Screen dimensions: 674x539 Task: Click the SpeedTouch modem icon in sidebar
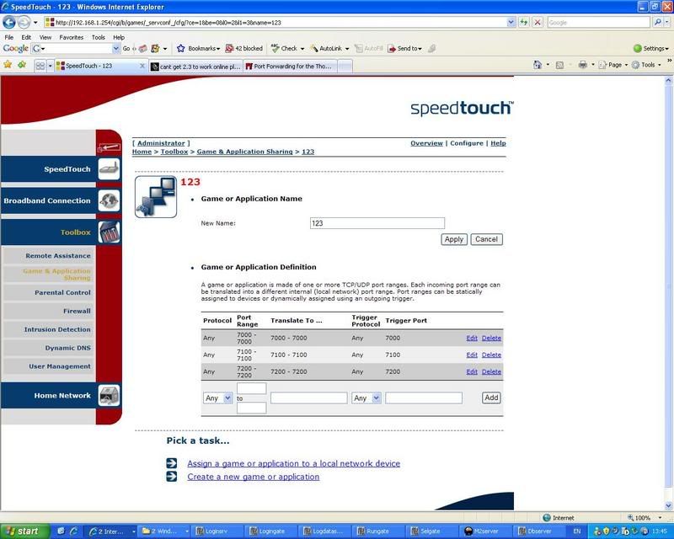(109, 169)
